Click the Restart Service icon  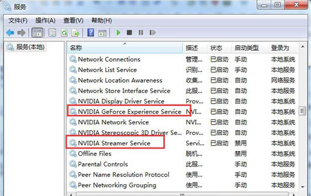tap(153, 33)
